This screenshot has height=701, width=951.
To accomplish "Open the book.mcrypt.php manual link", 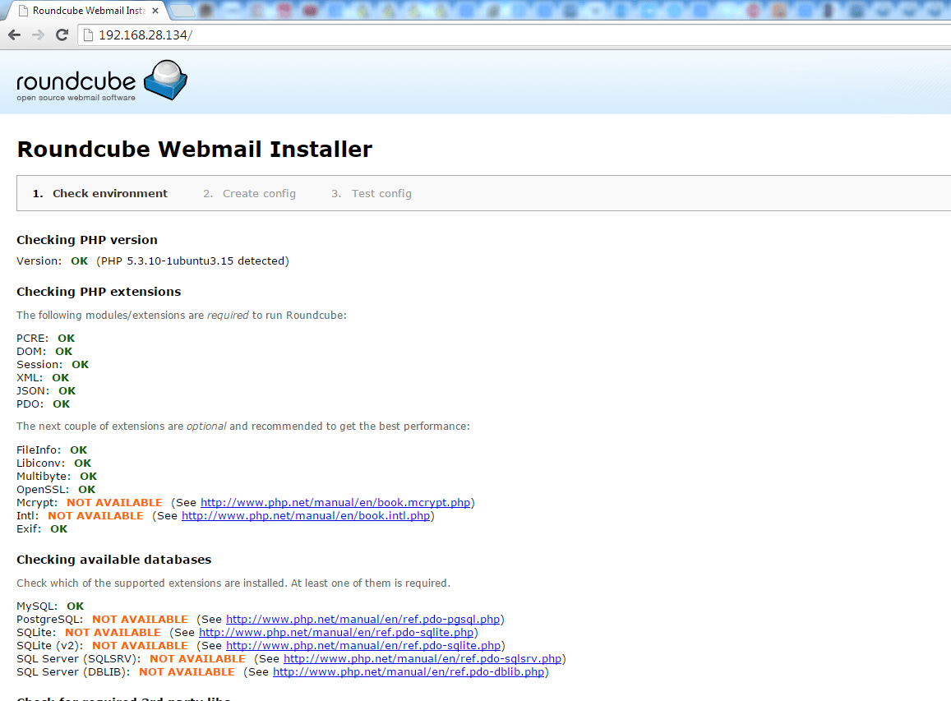I will (x=335, y=503).
